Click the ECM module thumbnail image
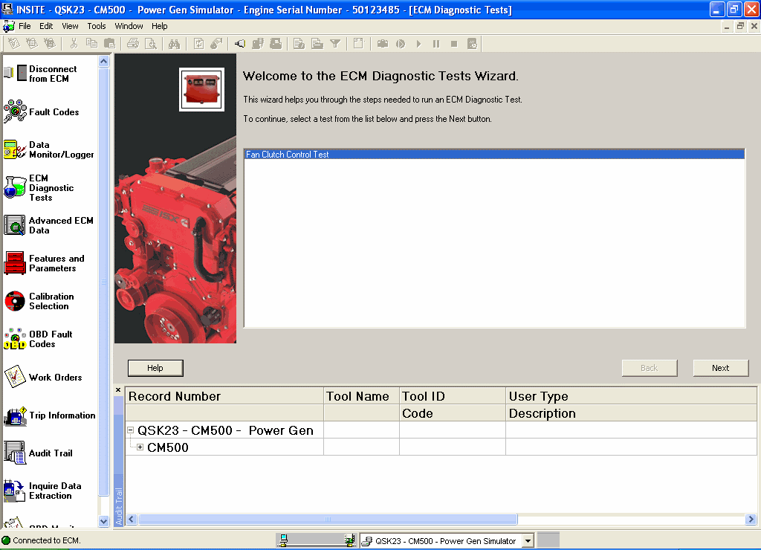Viewport: 761px width, 550px height. (202, 90)
